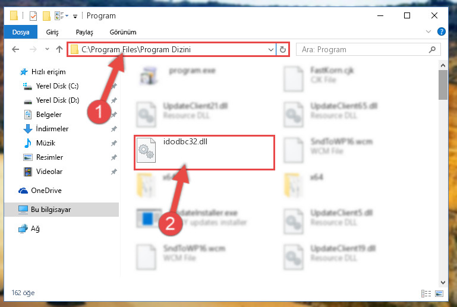
Task: Click the Ara: Program search box
Action: pyautogui.click(x=368, y=49)
